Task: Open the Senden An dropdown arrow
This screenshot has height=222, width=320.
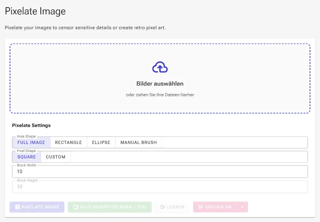Action: [x=242, y=207]
